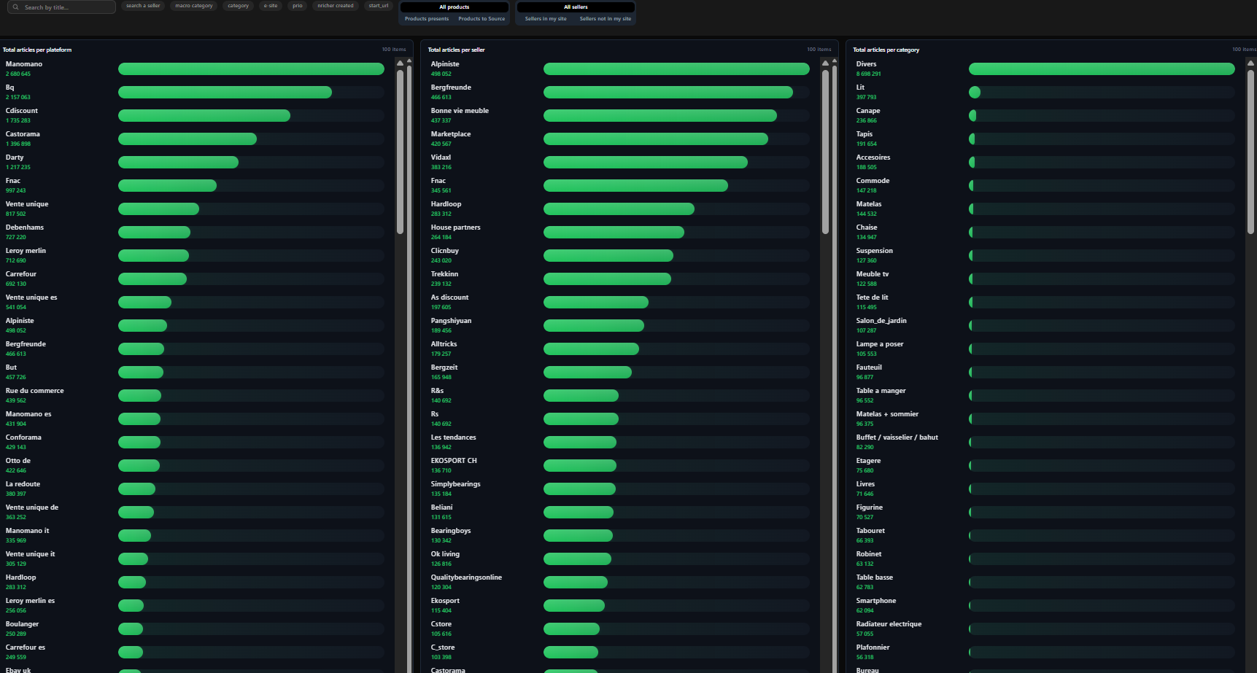This screenshot has width=1257, height=673.
Task: Select the Vidaxl seller row
Action: [x=620, y=162]
